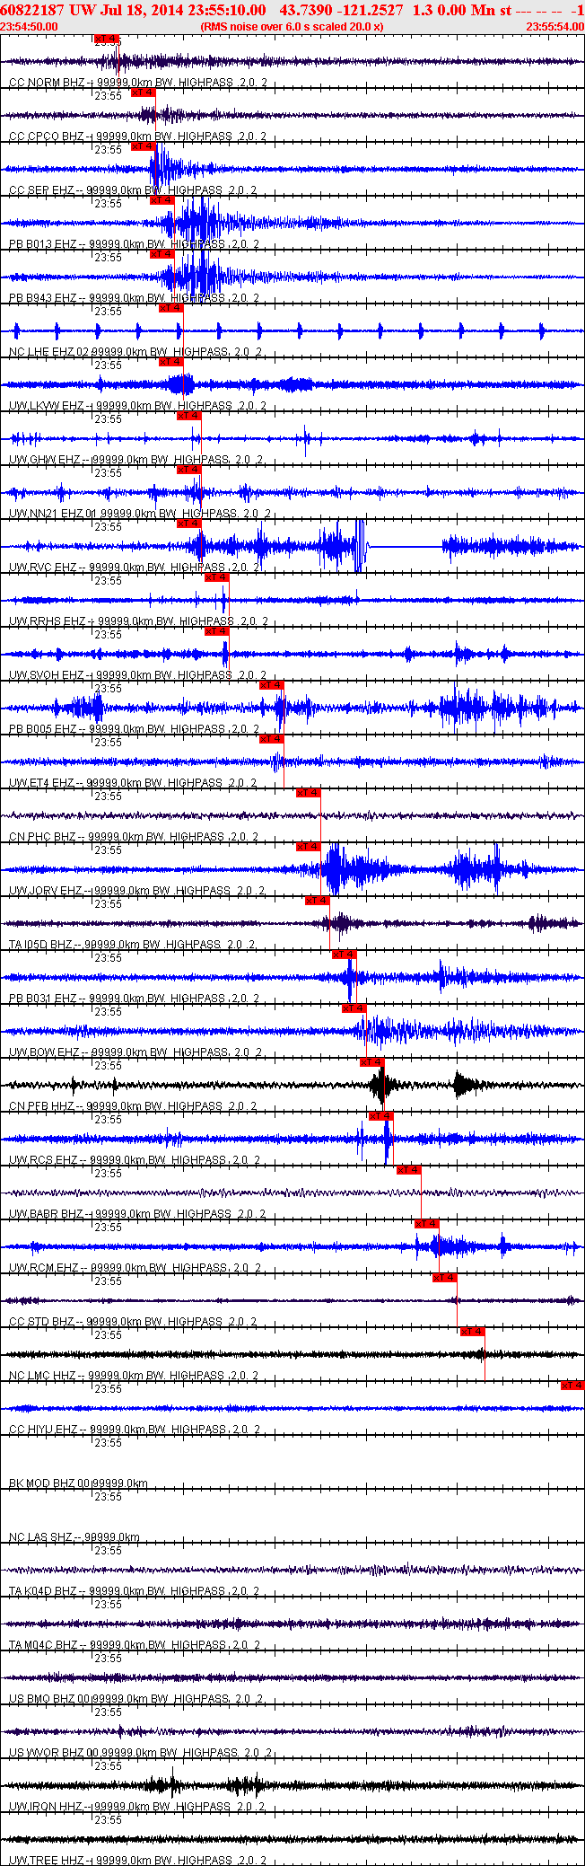
Task: Select the start time label 23:54:50.00
Action: coord(30,27)
